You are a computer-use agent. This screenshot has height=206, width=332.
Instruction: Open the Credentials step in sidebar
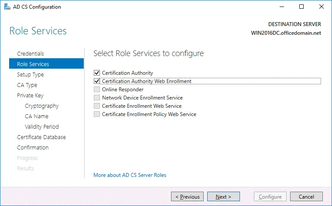click(x=30, y=53)
